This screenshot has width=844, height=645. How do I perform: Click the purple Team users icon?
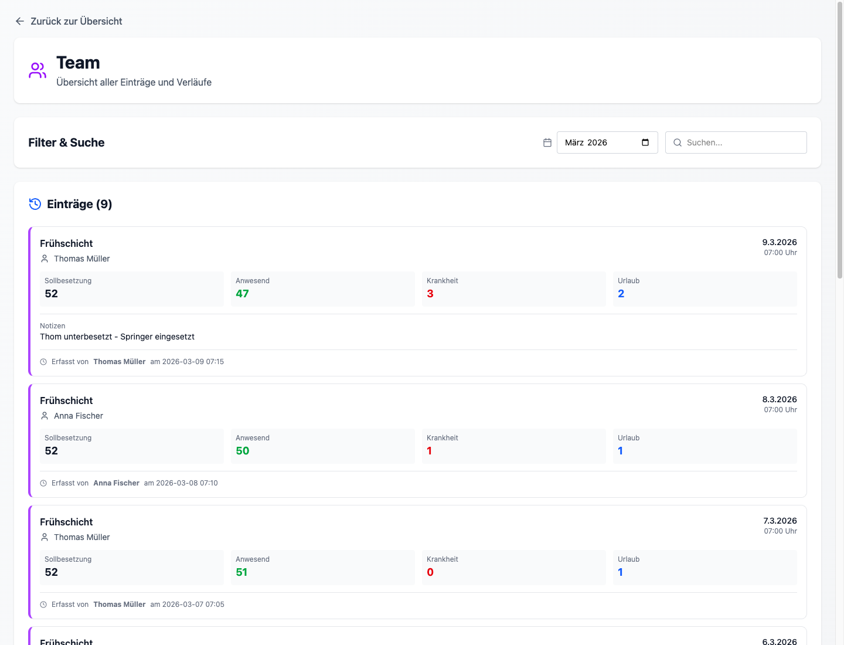pos(38,70)
